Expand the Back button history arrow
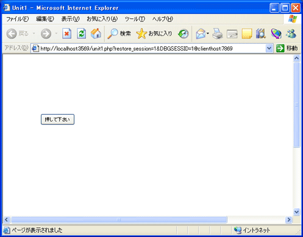This screenshot has width=303, height=237. (34, 34)
